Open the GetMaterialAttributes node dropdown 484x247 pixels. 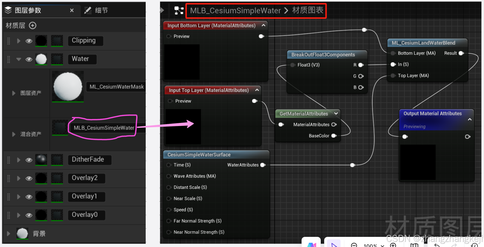coord(336,114)
